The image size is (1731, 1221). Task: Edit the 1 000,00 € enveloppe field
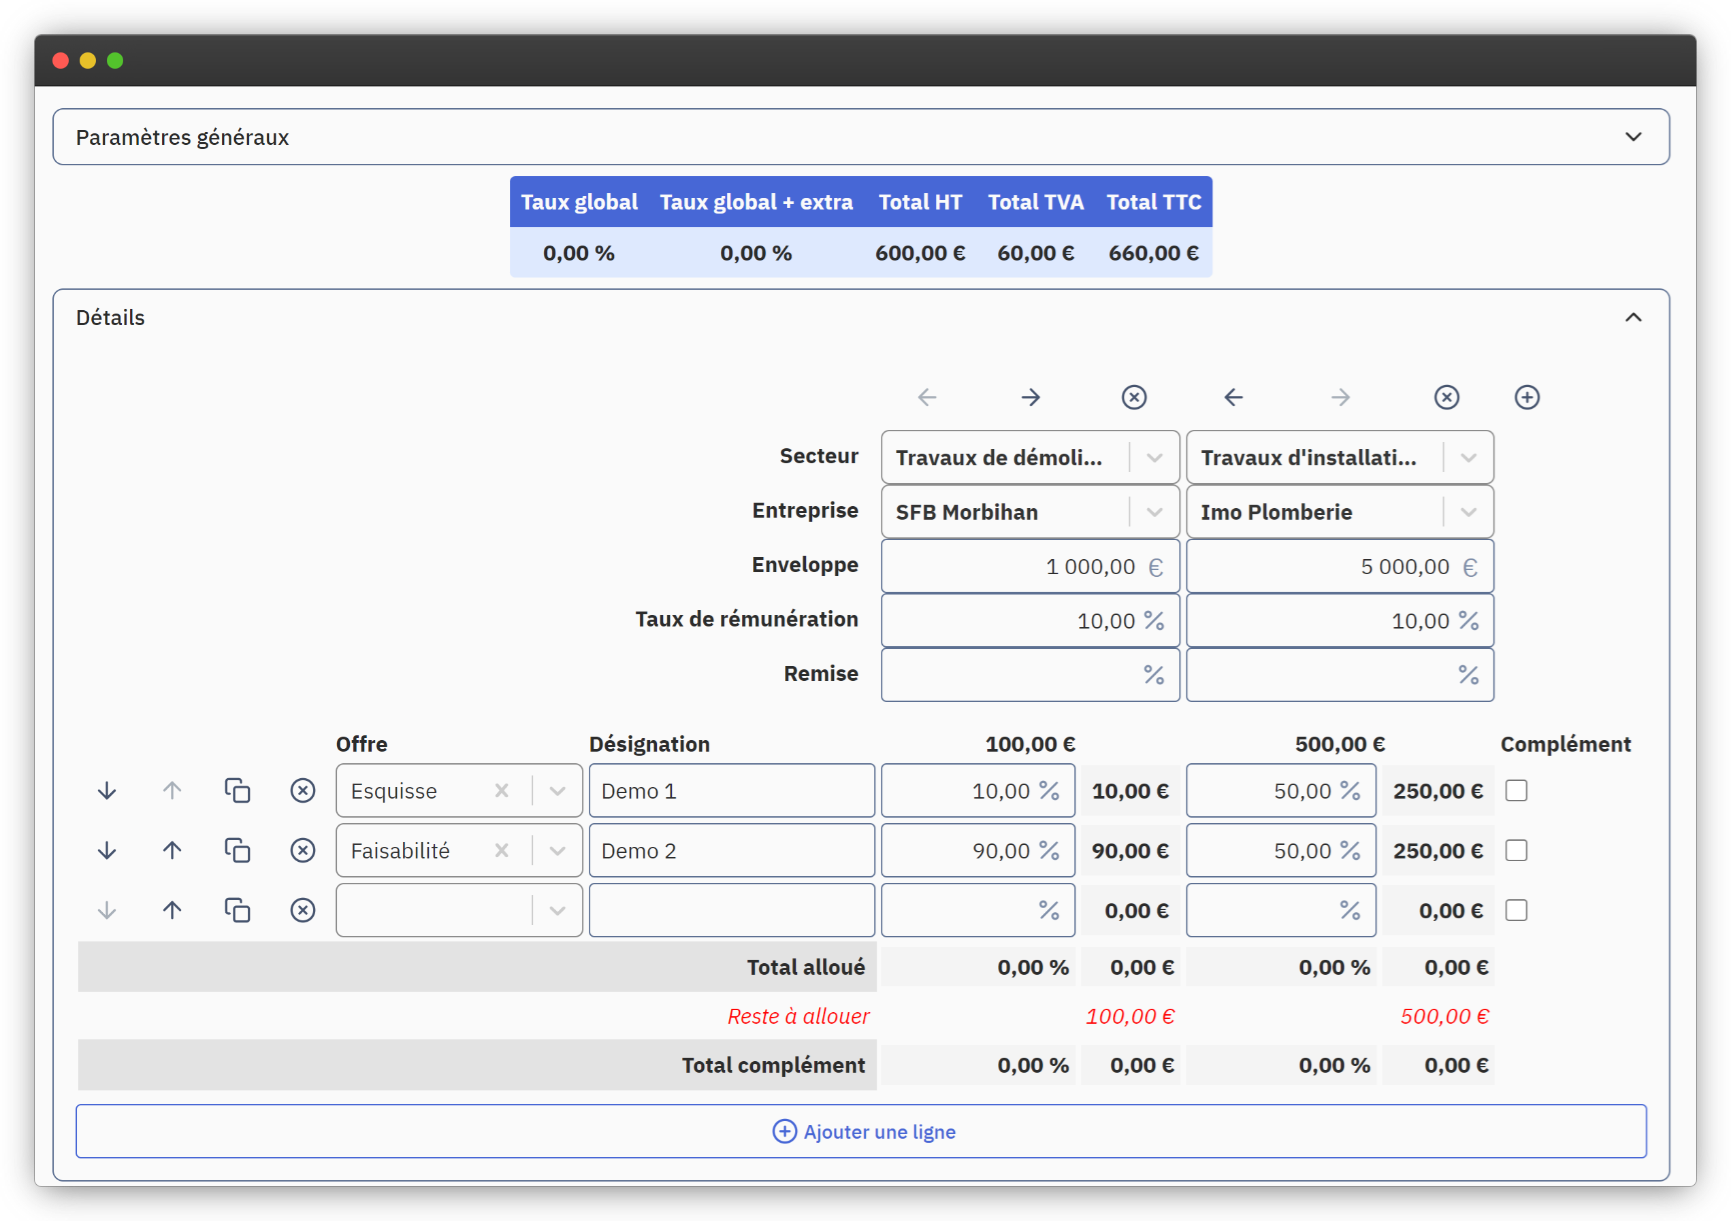pos(1030,566)
